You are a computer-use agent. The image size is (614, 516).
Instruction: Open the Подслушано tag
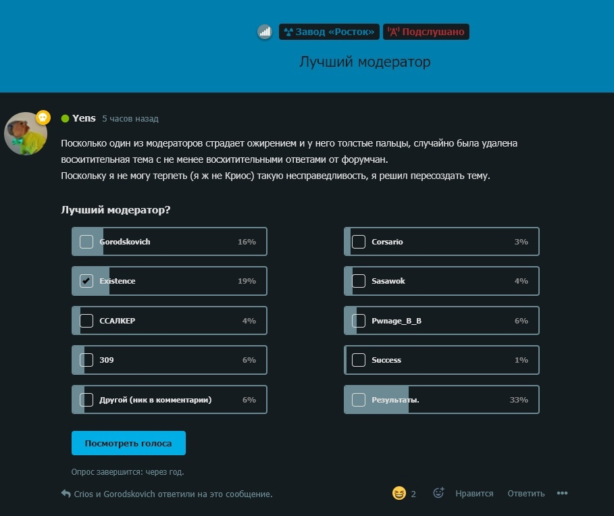point(426,32)
